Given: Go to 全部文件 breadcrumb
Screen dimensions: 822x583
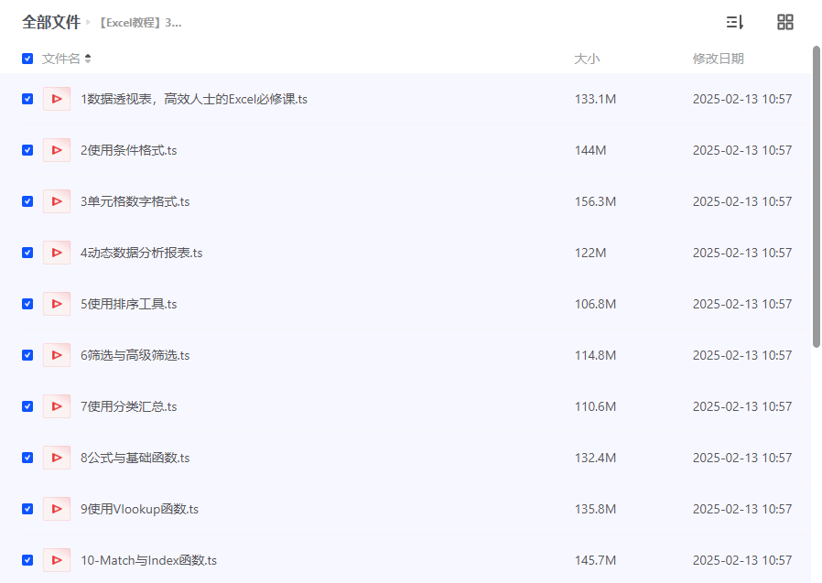Looking at the screenshot, I should tap(51, 23).
